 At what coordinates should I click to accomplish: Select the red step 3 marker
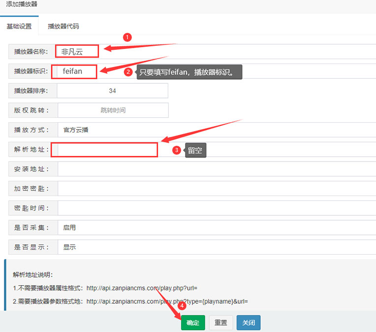tap(177, 151)
